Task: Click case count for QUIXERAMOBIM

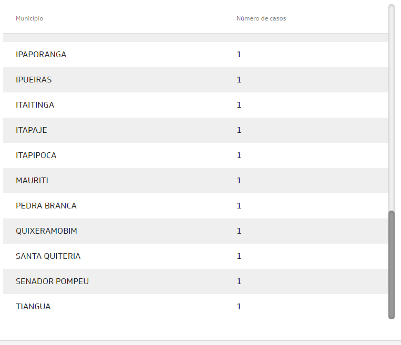Action: coord(239,231)
